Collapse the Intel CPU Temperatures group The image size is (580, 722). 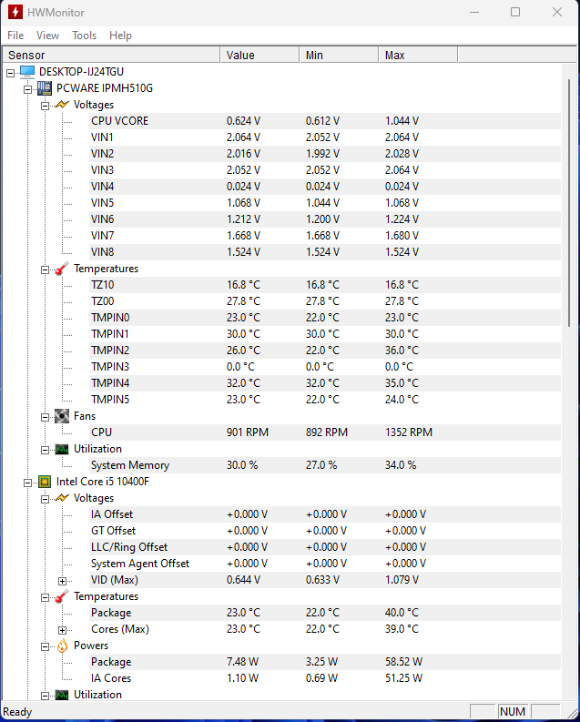(x=45, y=597)
